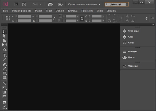156x111 pixels.
Task: Select the Gradient Swatch tool
Action: pyautogui.click(x=4, y=92)
